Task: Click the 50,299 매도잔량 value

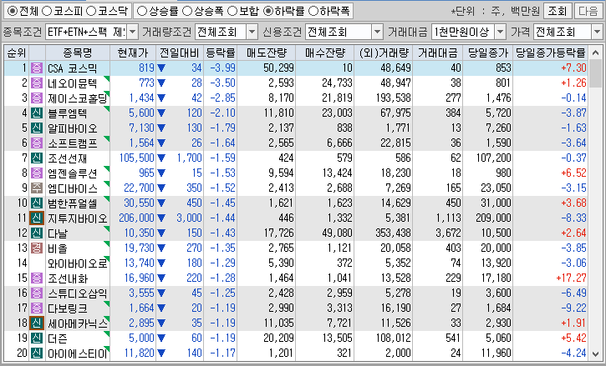Action: [x=278, y=68]
